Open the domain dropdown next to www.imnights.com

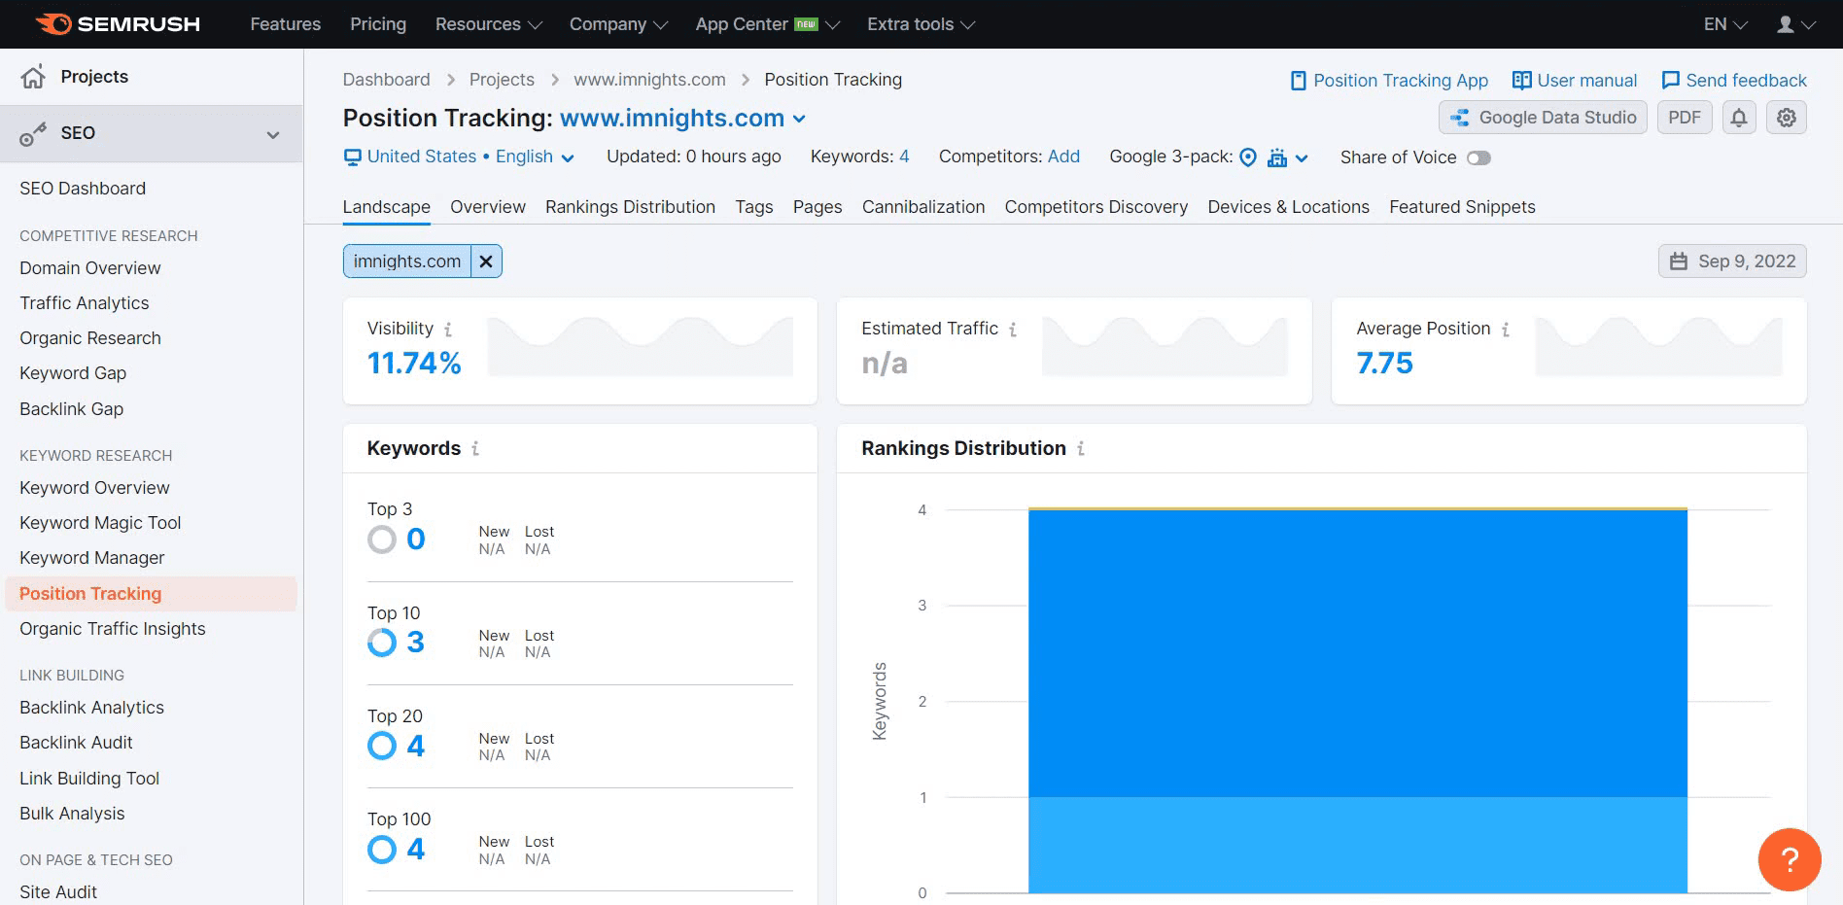click(799, 119)
